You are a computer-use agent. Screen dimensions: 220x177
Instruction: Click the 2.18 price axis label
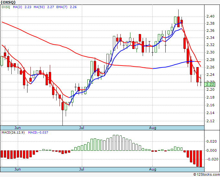pyautogui.click(x=211, y=97)
